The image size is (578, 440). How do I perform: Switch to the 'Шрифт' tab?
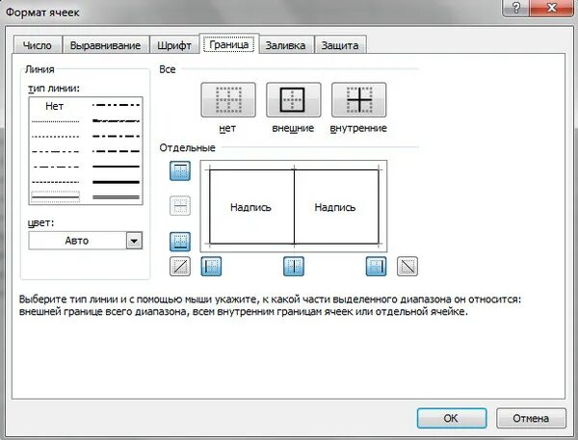(174, 45)
